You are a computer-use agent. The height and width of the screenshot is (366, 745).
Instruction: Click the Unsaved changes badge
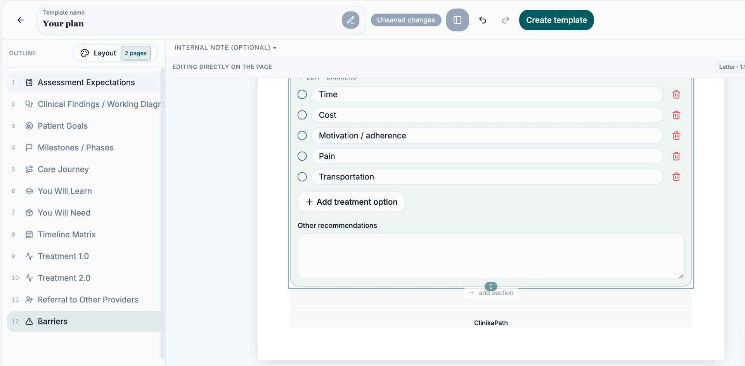coord(406,20)
